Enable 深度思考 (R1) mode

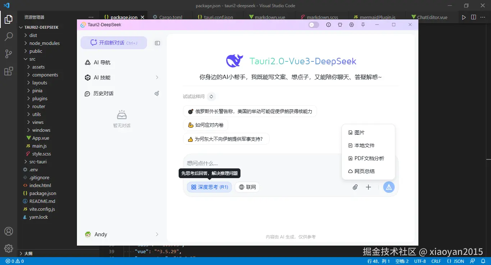tap(209, 187)
